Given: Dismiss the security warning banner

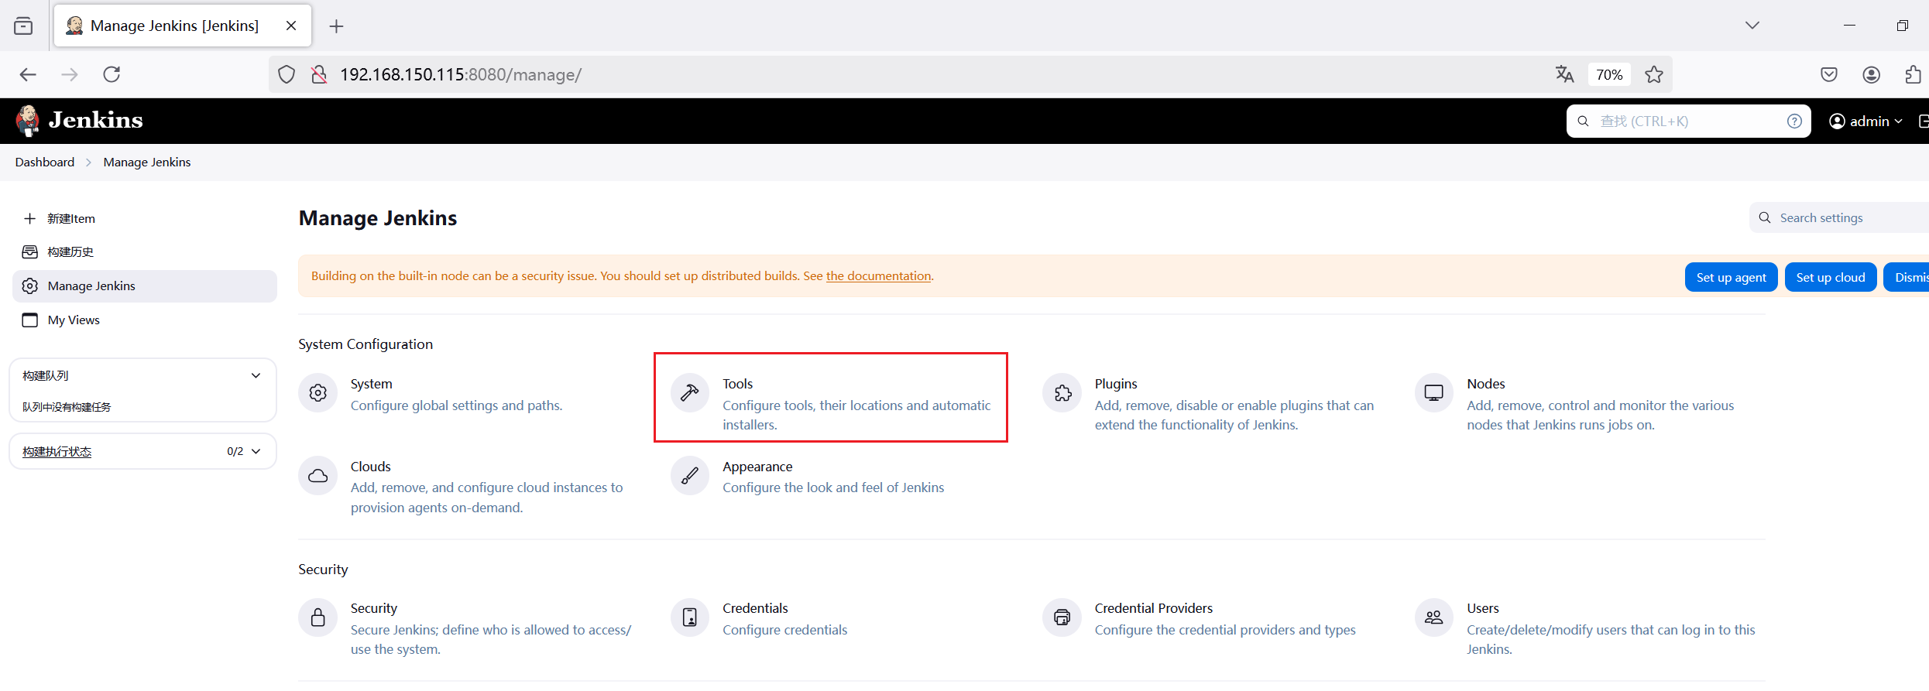Looking at the screenshot, I should pyautogui.click(x=1907, y=277).
